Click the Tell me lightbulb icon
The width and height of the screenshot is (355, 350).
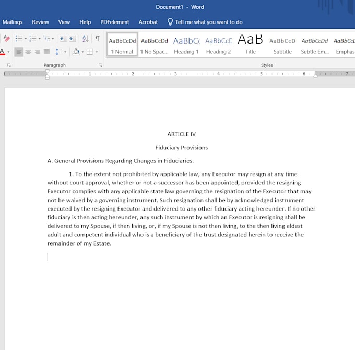tap(170, 22)
